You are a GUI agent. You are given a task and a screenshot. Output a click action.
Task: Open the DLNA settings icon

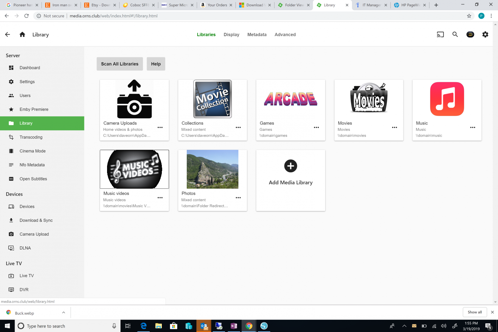(x=12, y=248)
